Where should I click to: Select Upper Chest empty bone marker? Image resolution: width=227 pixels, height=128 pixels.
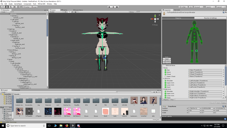[x=165, y=76]
